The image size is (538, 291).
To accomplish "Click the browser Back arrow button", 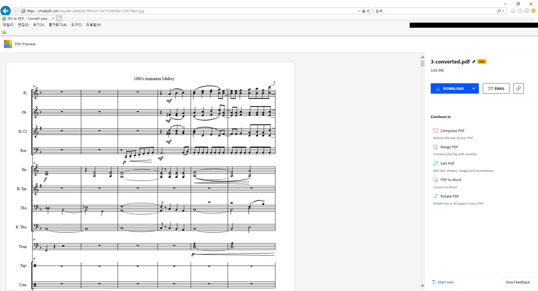I will (6, 11).
